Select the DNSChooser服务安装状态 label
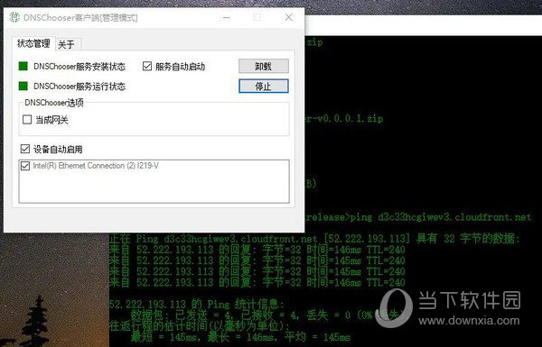The height and width of the screenshot is (347, 542). click(79, 67)
